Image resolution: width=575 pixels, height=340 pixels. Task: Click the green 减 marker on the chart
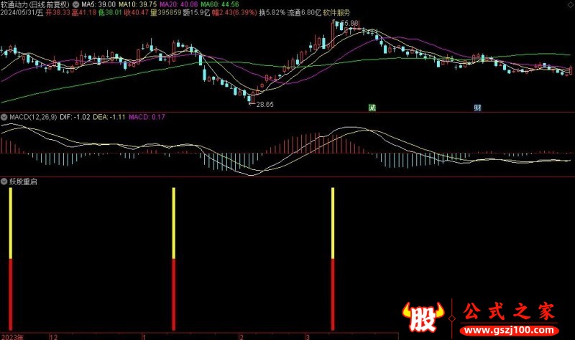372,108
